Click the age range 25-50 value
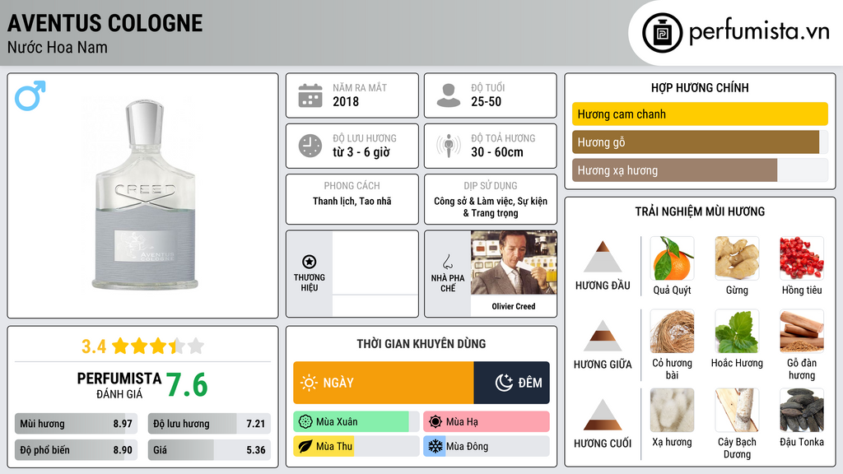Screen dimensions: 843x474 point(486,101)
